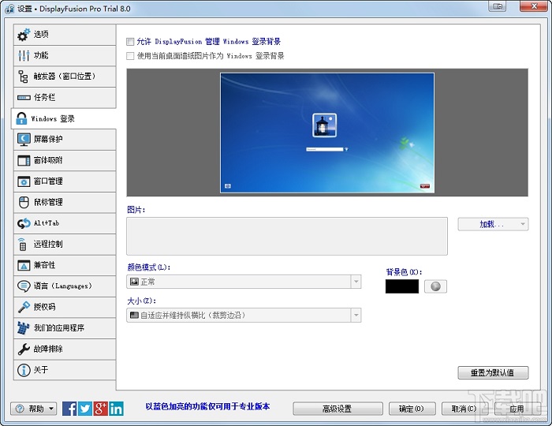The height and width of the screenshot is (426, 552).
Task: Expand the 颜色模式 dropdown
Action: tap(244, 282)
